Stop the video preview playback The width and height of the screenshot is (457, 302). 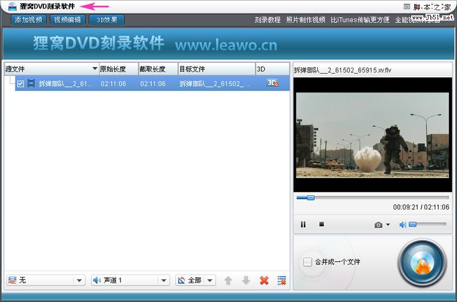coord(322,224)
